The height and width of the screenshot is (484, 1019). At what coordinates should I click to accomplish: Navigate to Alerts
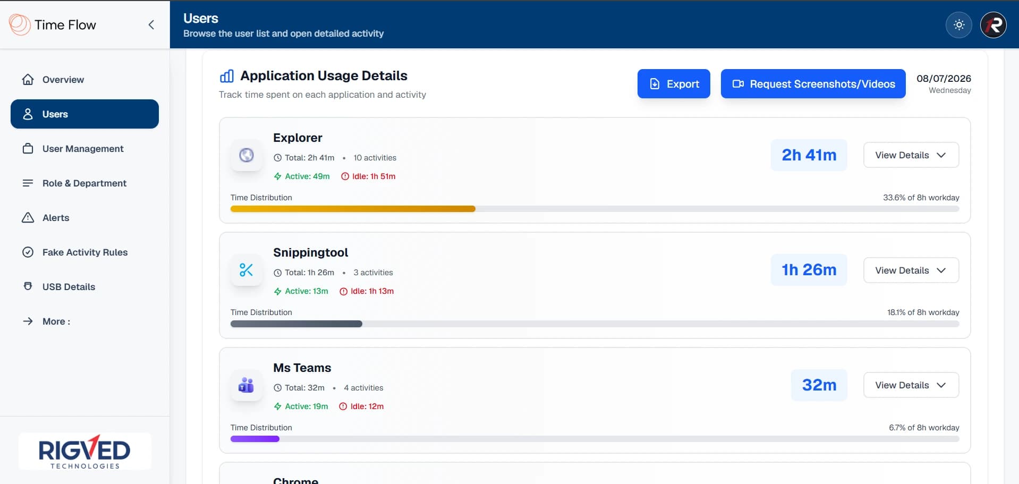pos(84,218)
